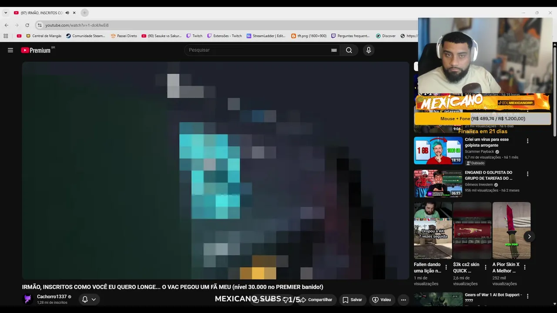Select the youtube.com URL in address bar

point(77,25)
